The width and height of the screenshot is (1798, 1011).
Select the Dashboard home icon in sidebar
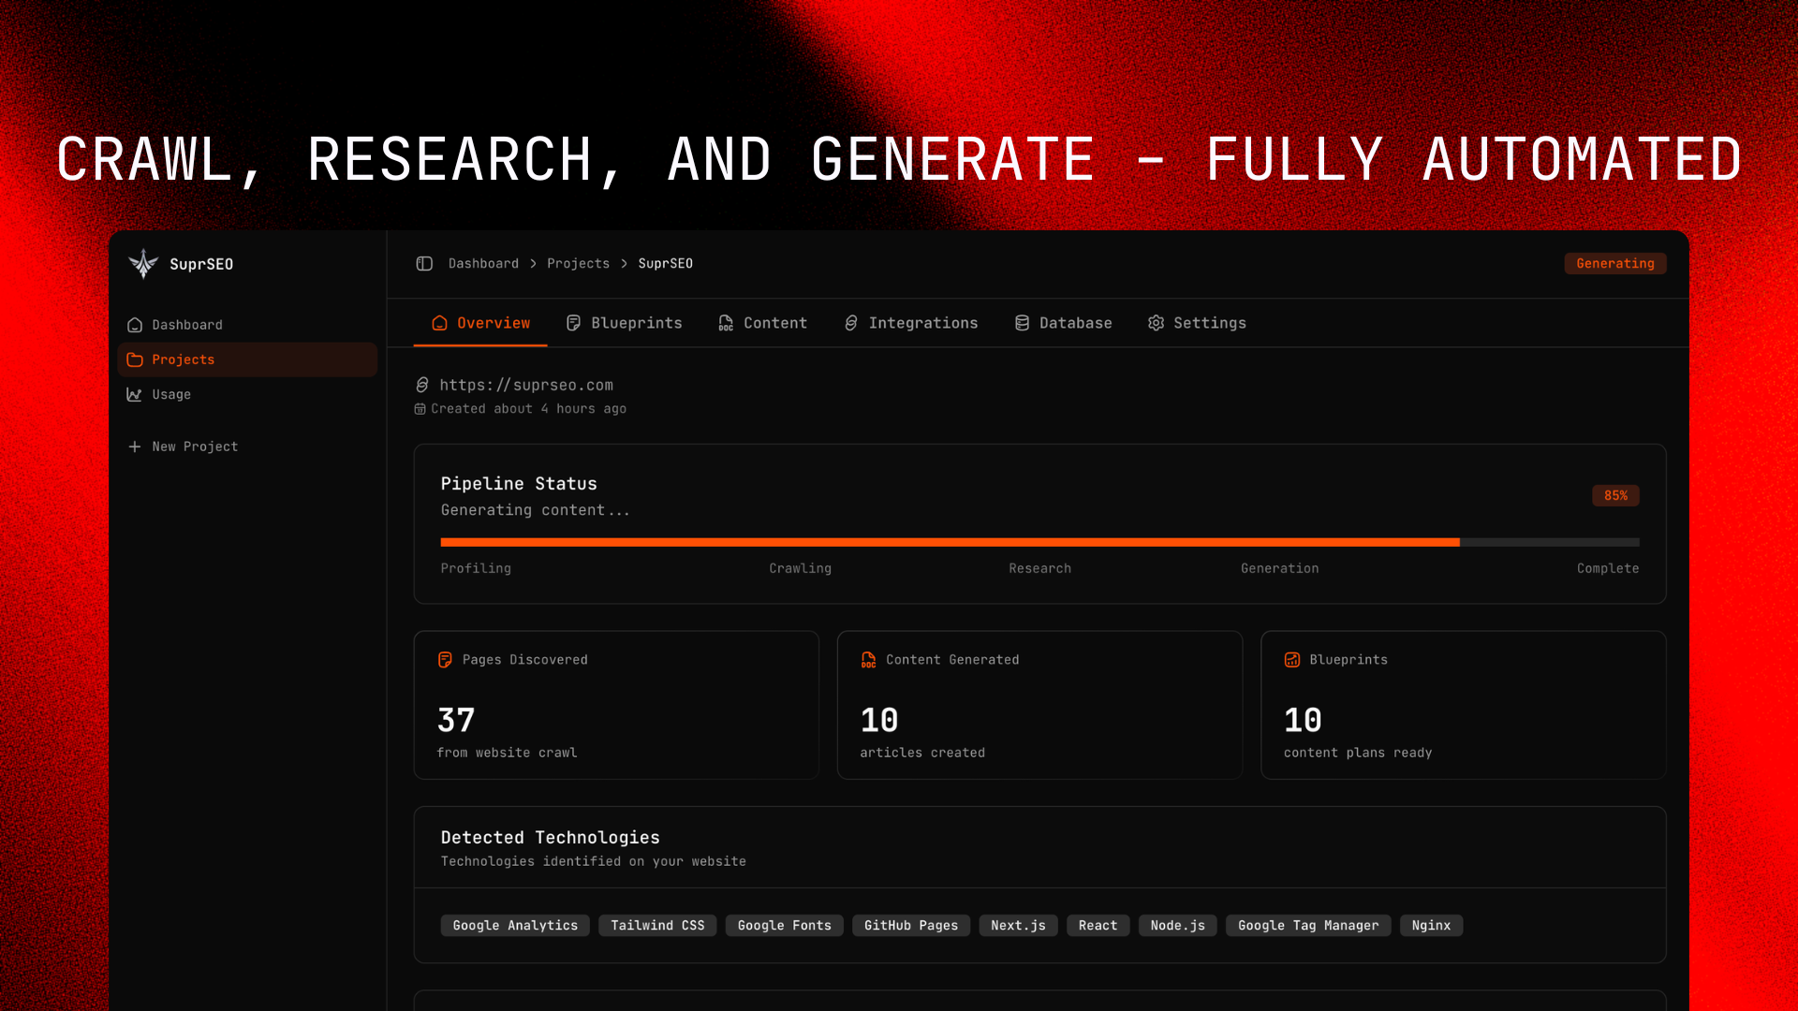[x=135, y=325]
